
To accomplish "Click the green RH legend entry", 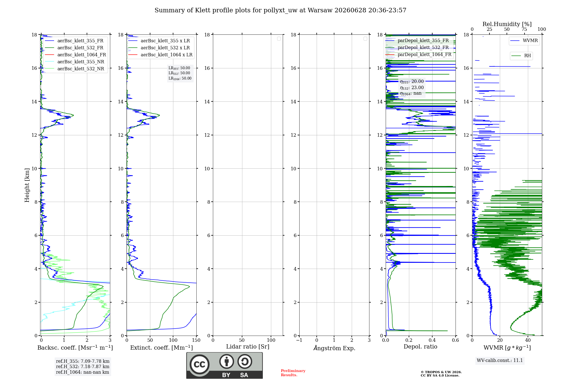I will point(521,56).
